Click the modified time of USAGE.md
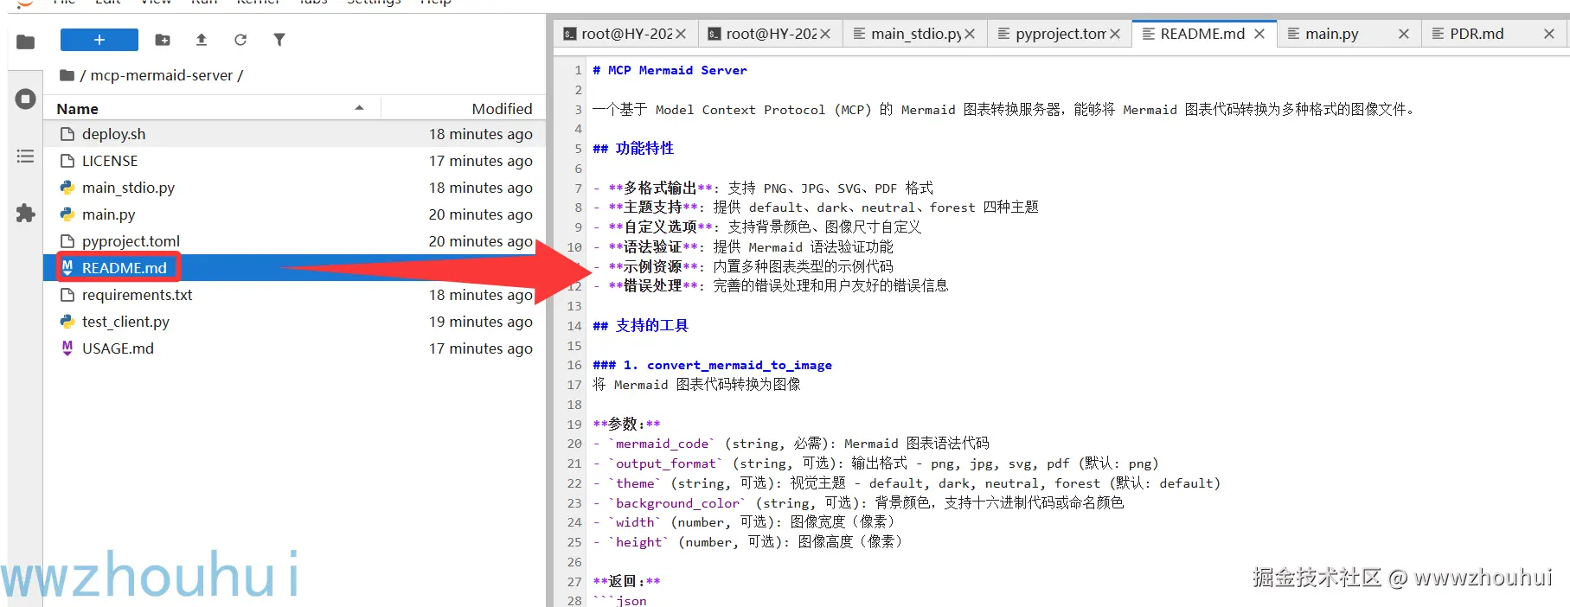This screenshot has height=607, width=1570. (481, 348)
